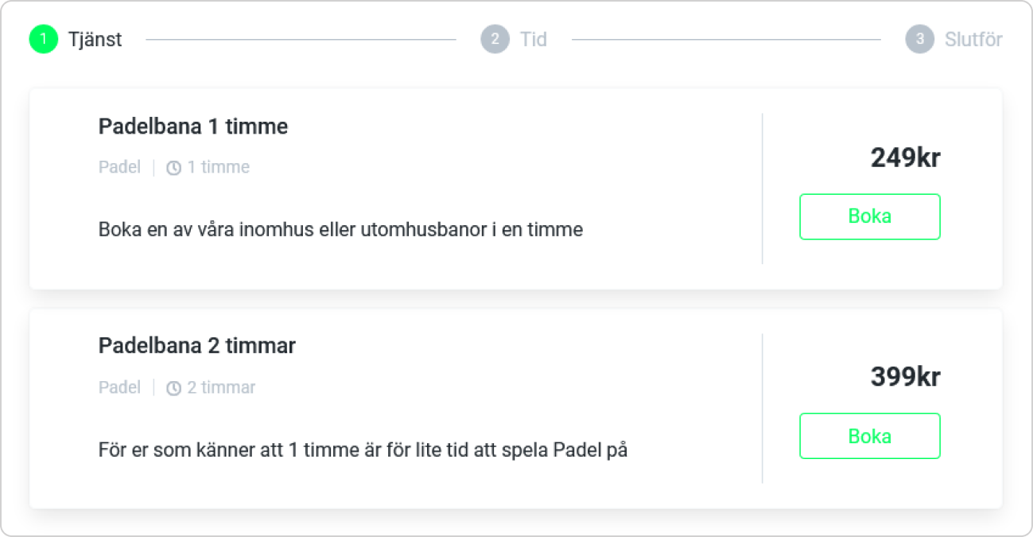Select the Tjänst step label
Viewport: 1033px width, 537px height.
(95, 39)
